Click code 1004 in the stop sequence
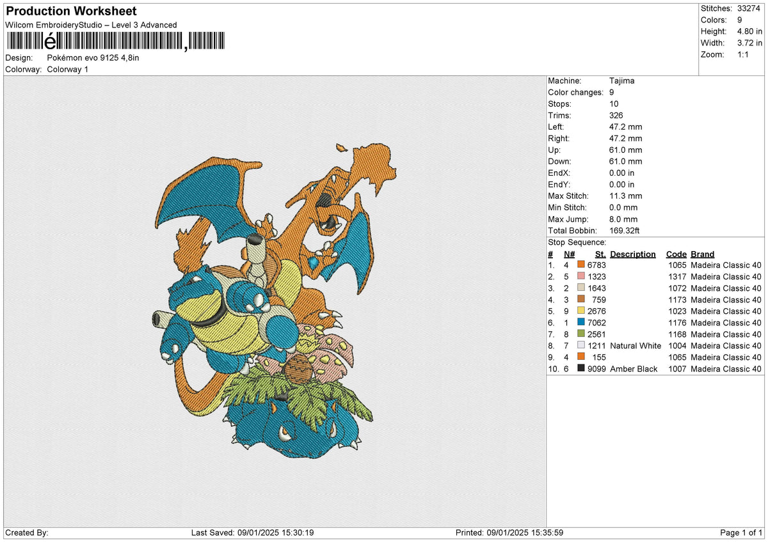The width and height of the screenshot is (768, 542). (677, 345)
